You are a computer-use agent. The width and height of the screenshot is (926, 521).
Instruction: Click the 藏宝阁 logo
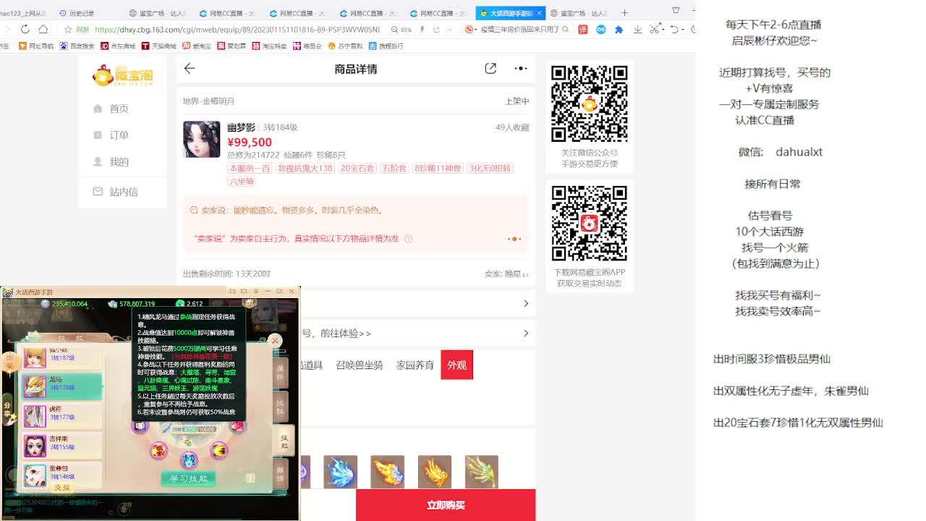tap(123, 75)
